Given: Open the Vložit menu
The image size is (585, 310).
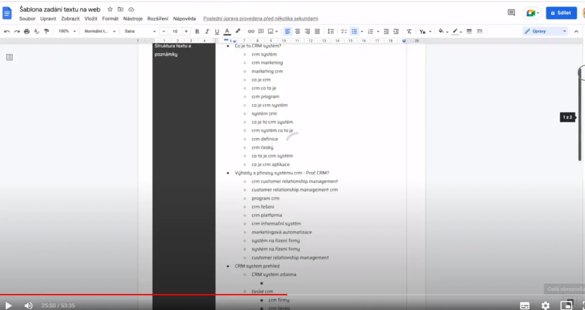Looking at the screenshot, I should (x=91, y=19).
